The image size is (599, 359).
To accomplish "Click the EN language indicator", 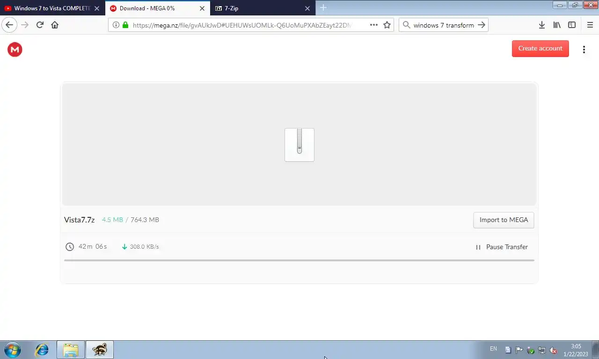I will [x=493, y=349].
